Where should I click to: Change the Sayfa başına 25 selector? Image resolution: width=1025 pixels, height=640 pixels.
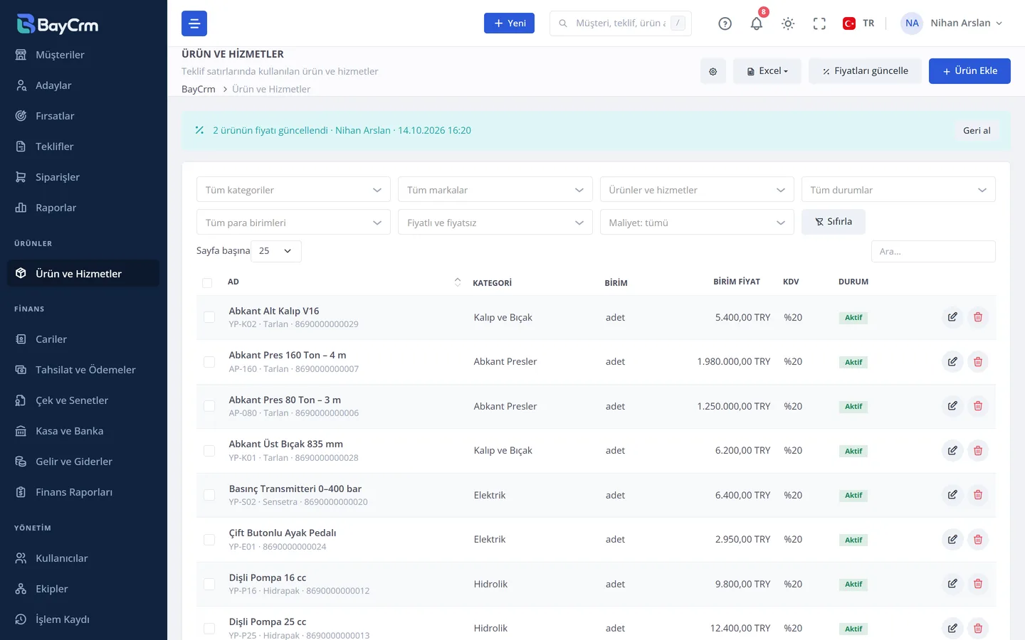click(276, 251)
